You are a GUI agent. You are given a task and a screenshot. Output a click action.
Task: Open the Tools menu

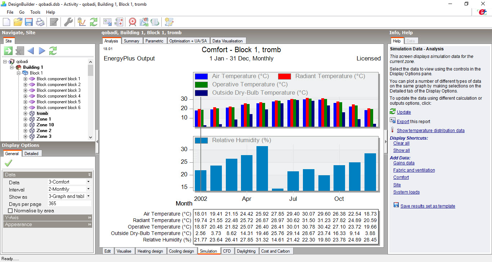[x=35, y=12]
